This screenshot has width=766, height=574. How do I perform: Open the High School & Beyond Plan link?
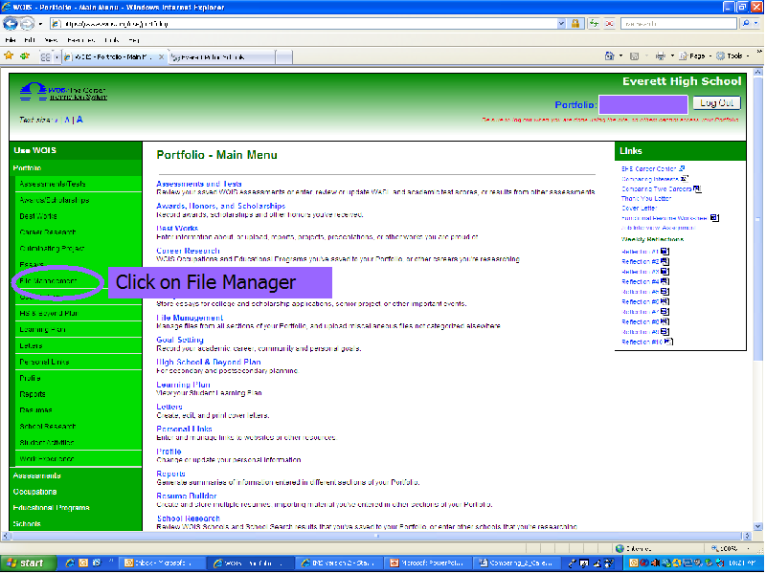(x=209, y=362)
